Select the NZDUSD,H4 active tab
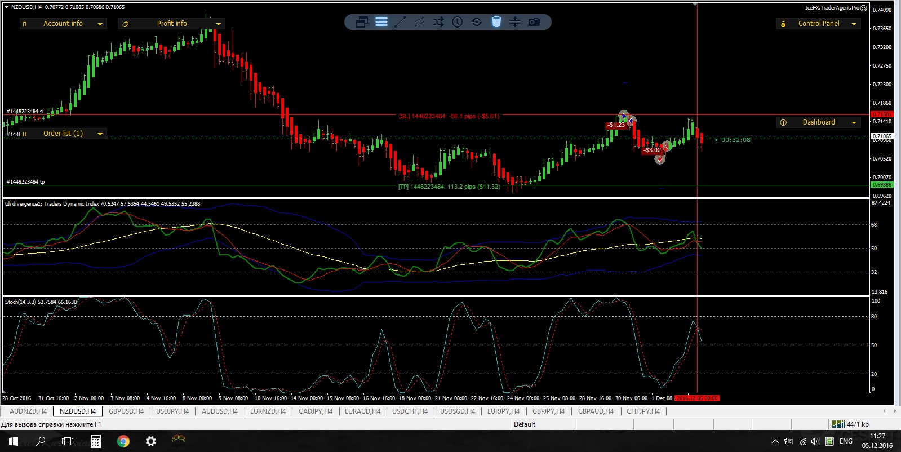 tap(78, 411)
